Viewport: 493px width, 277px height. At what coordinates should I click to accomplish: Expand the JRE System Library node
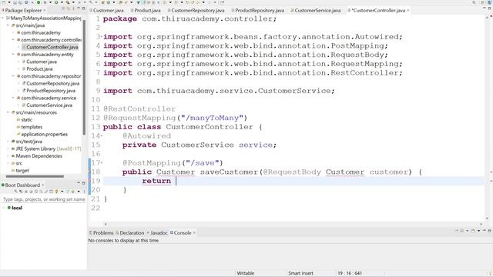click(8, 149)
